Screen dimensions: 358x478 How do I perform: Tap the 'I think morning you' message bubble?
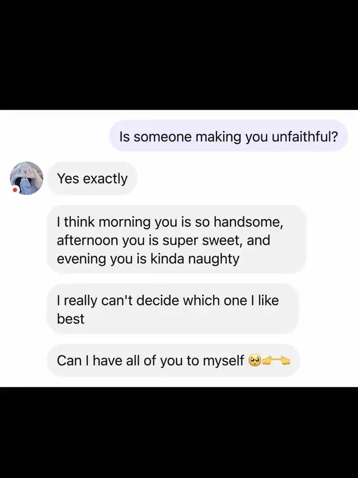177,240
